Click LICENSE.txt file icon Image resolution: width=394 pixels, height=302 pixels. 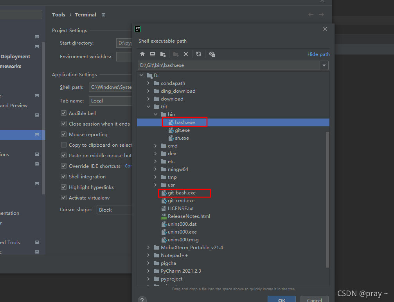[x=164, y=208]
